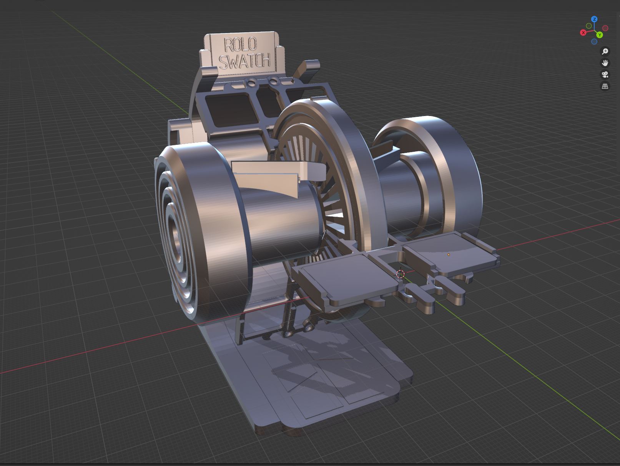
Task: Select the hollow blue negative Z gizmo circle
Action: click(594, 41)
